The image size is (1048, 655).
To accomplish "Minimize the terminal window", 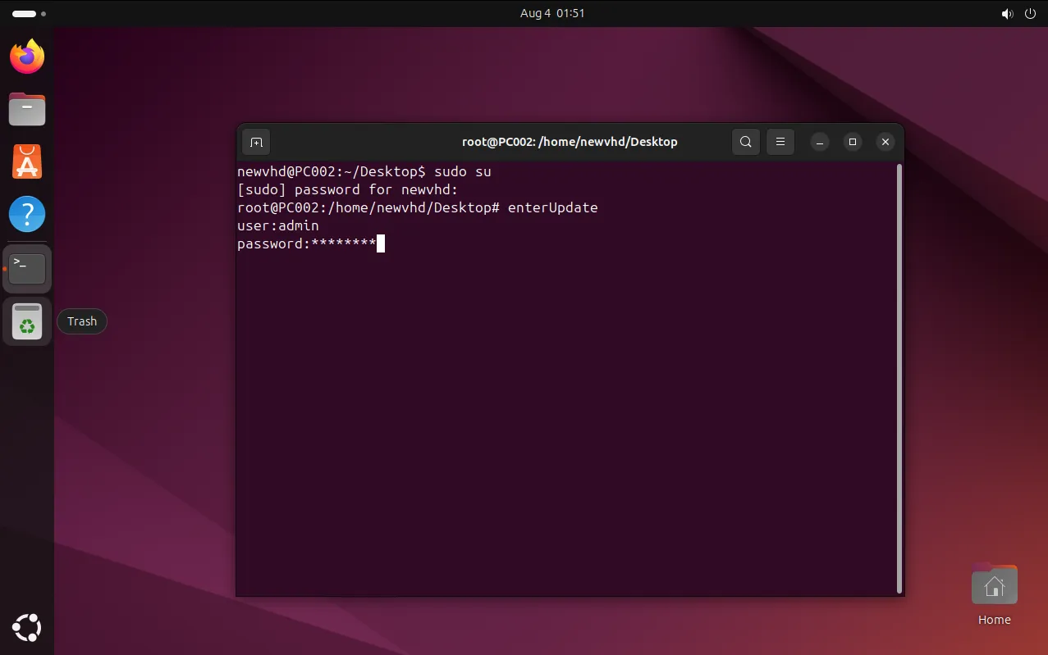I will click(x=819, y=142).
